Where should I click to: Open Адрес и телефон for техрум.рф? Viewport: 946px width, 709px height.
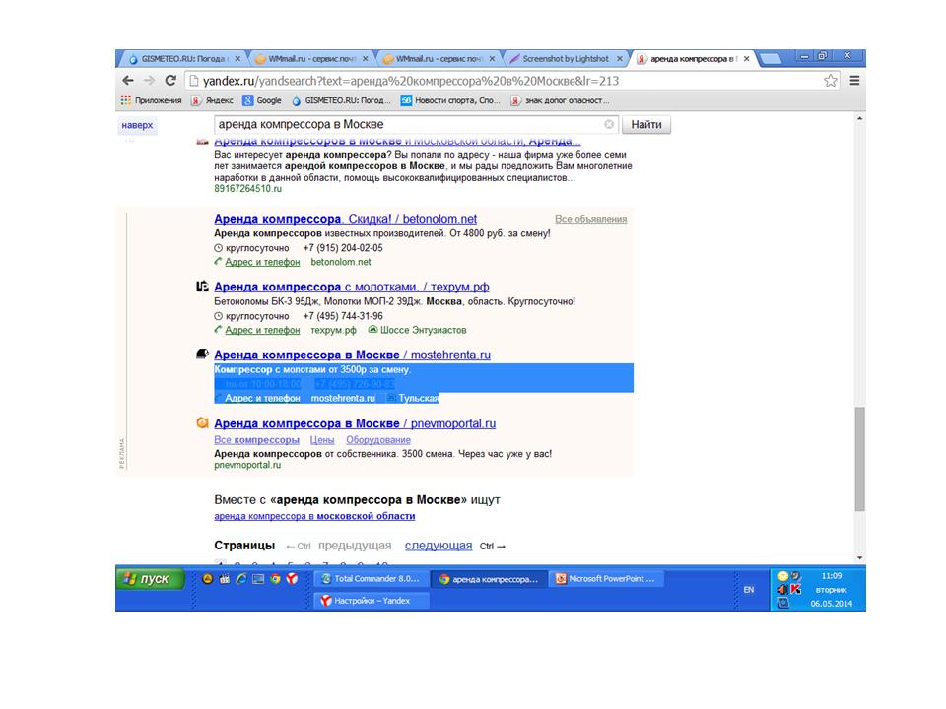(x=262, y=331)
